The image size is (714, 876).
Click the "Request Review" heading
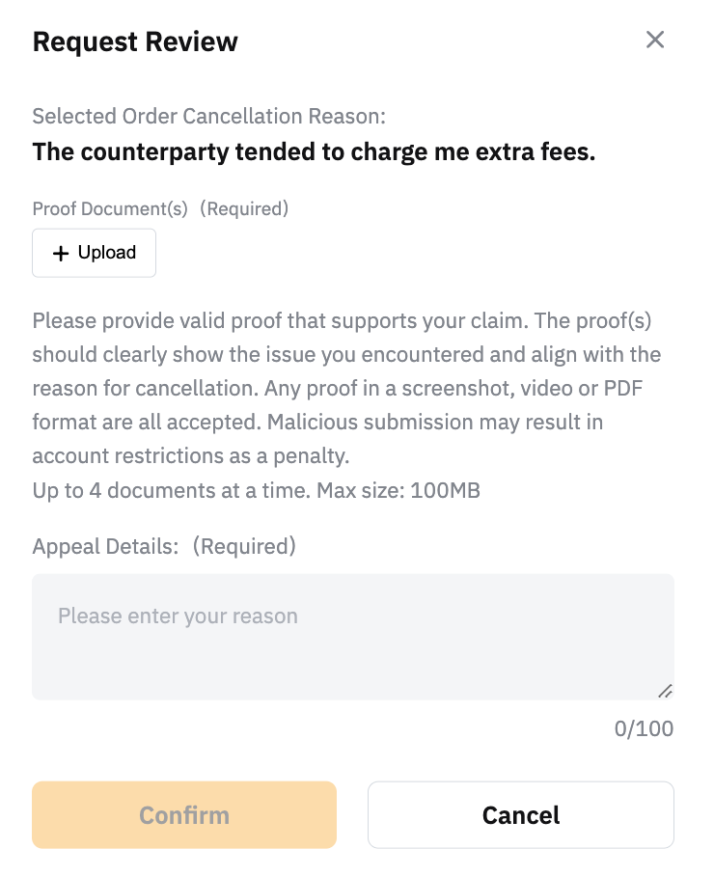pyautogui.click(x=135, y=42)
